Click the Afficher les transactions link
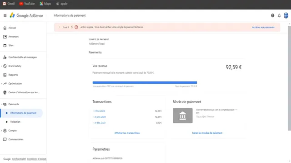Screen dimensions: 291x163 tap(127, 133)
